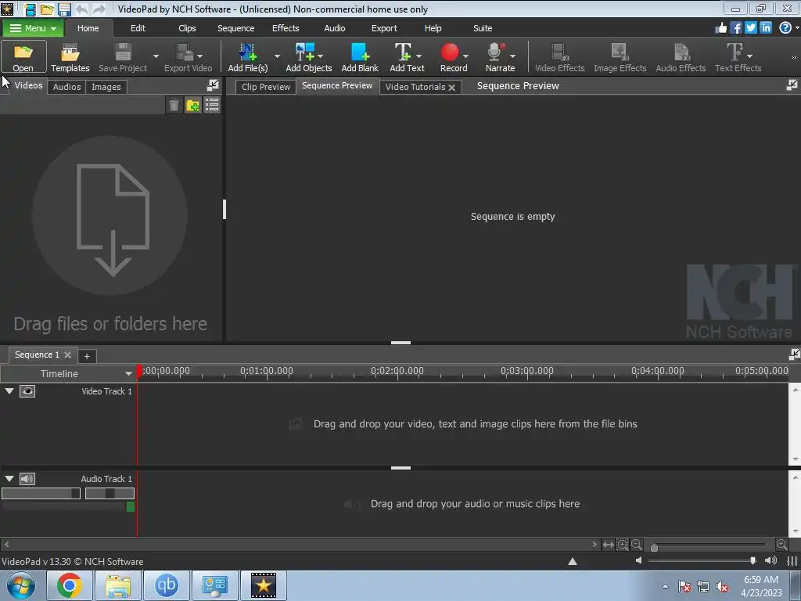Add media with Add File(s)

(x=248, y=57)
